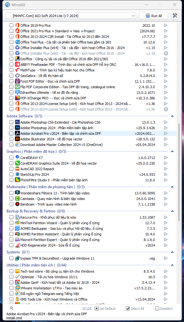The width and height of the screenshot is (184, 322).
Task: Click the Sel Default button
Action: point(105,308)
